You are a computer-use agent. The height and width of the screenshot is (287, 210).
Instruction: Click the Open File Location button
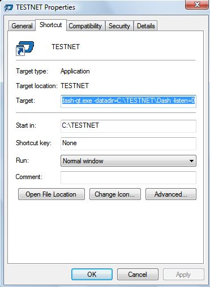coord(52,194)
